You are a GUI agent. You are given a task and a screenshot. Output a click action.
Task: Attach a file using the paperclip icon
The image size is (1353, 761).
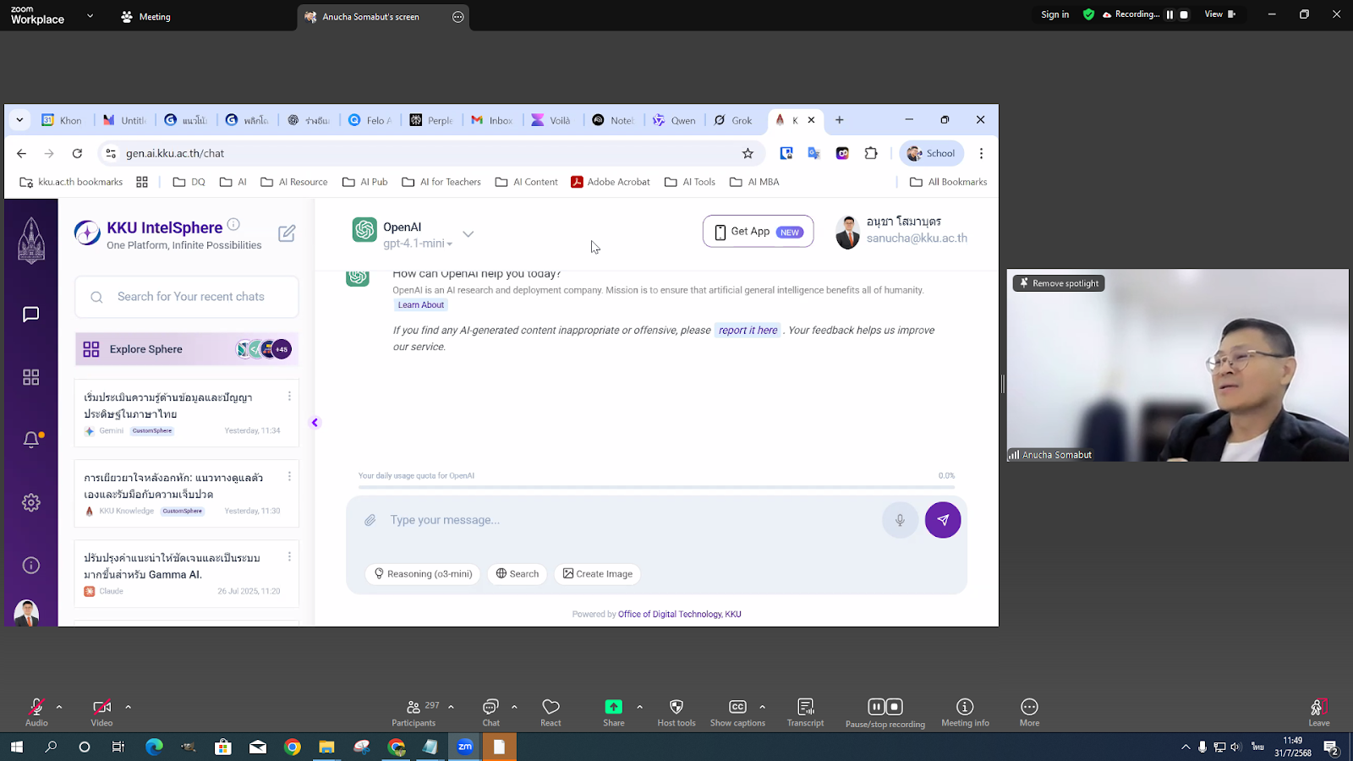pyautogui.click(x=370, y=519)
